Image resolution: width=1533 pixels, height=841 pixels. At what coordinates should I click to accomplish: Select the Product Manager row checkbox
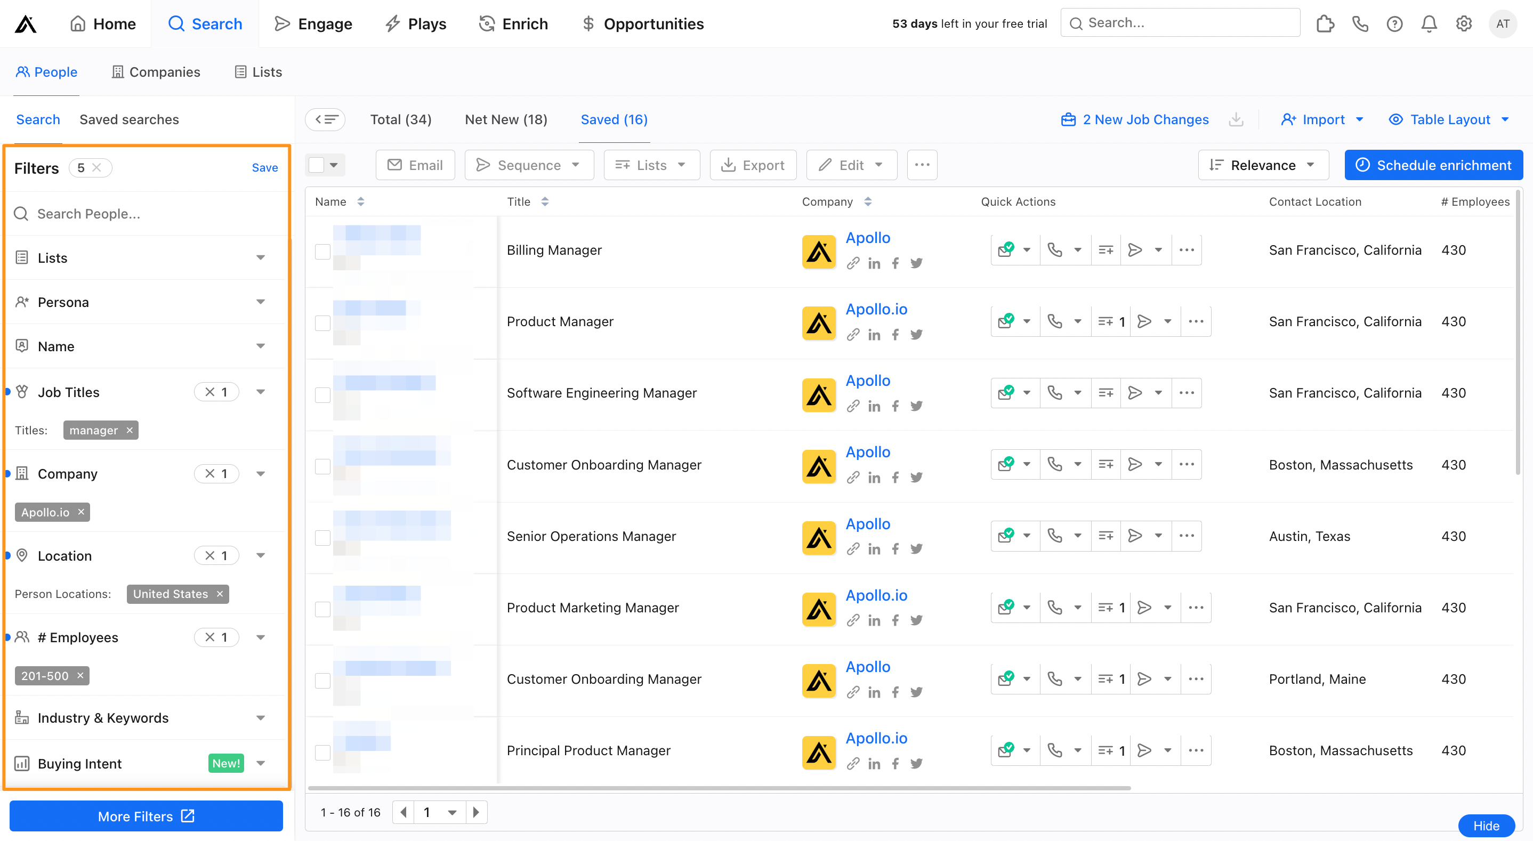point(322,323)
